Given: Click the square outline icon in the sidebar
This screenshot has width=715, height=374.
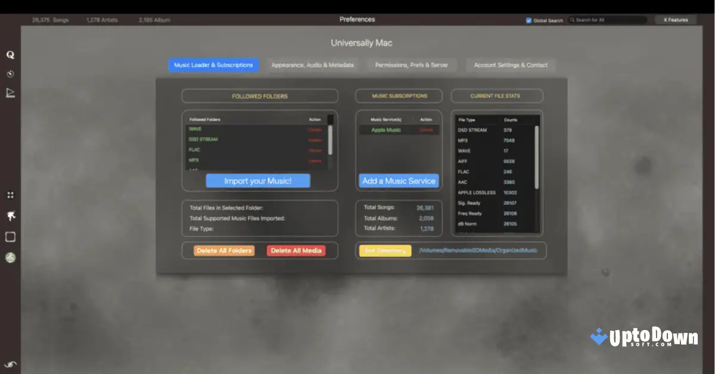Looking at the screenshot, I should (x=10, y=236).
